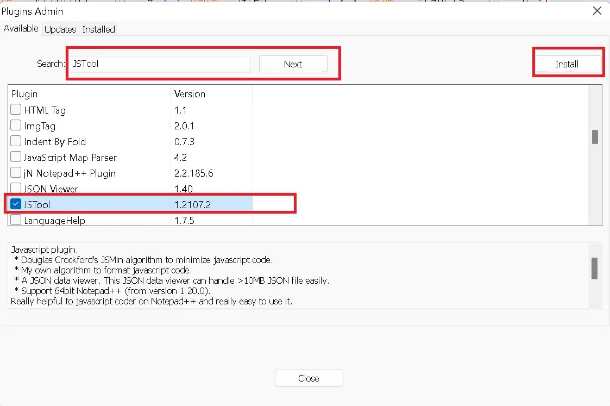Enable the JSTool plugin checkbox
The width and height of the screenshot is (610, 406).
(16, 204)
